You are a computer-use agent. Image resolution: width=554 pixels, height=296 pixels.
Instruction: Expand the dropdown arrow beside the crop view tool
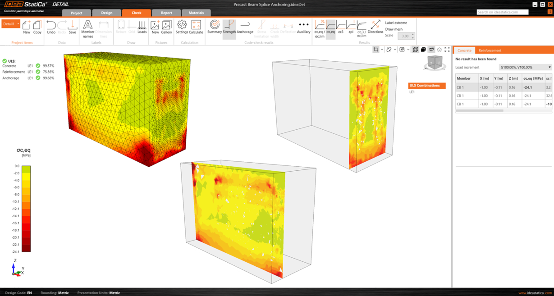click(x=382, y=50)
